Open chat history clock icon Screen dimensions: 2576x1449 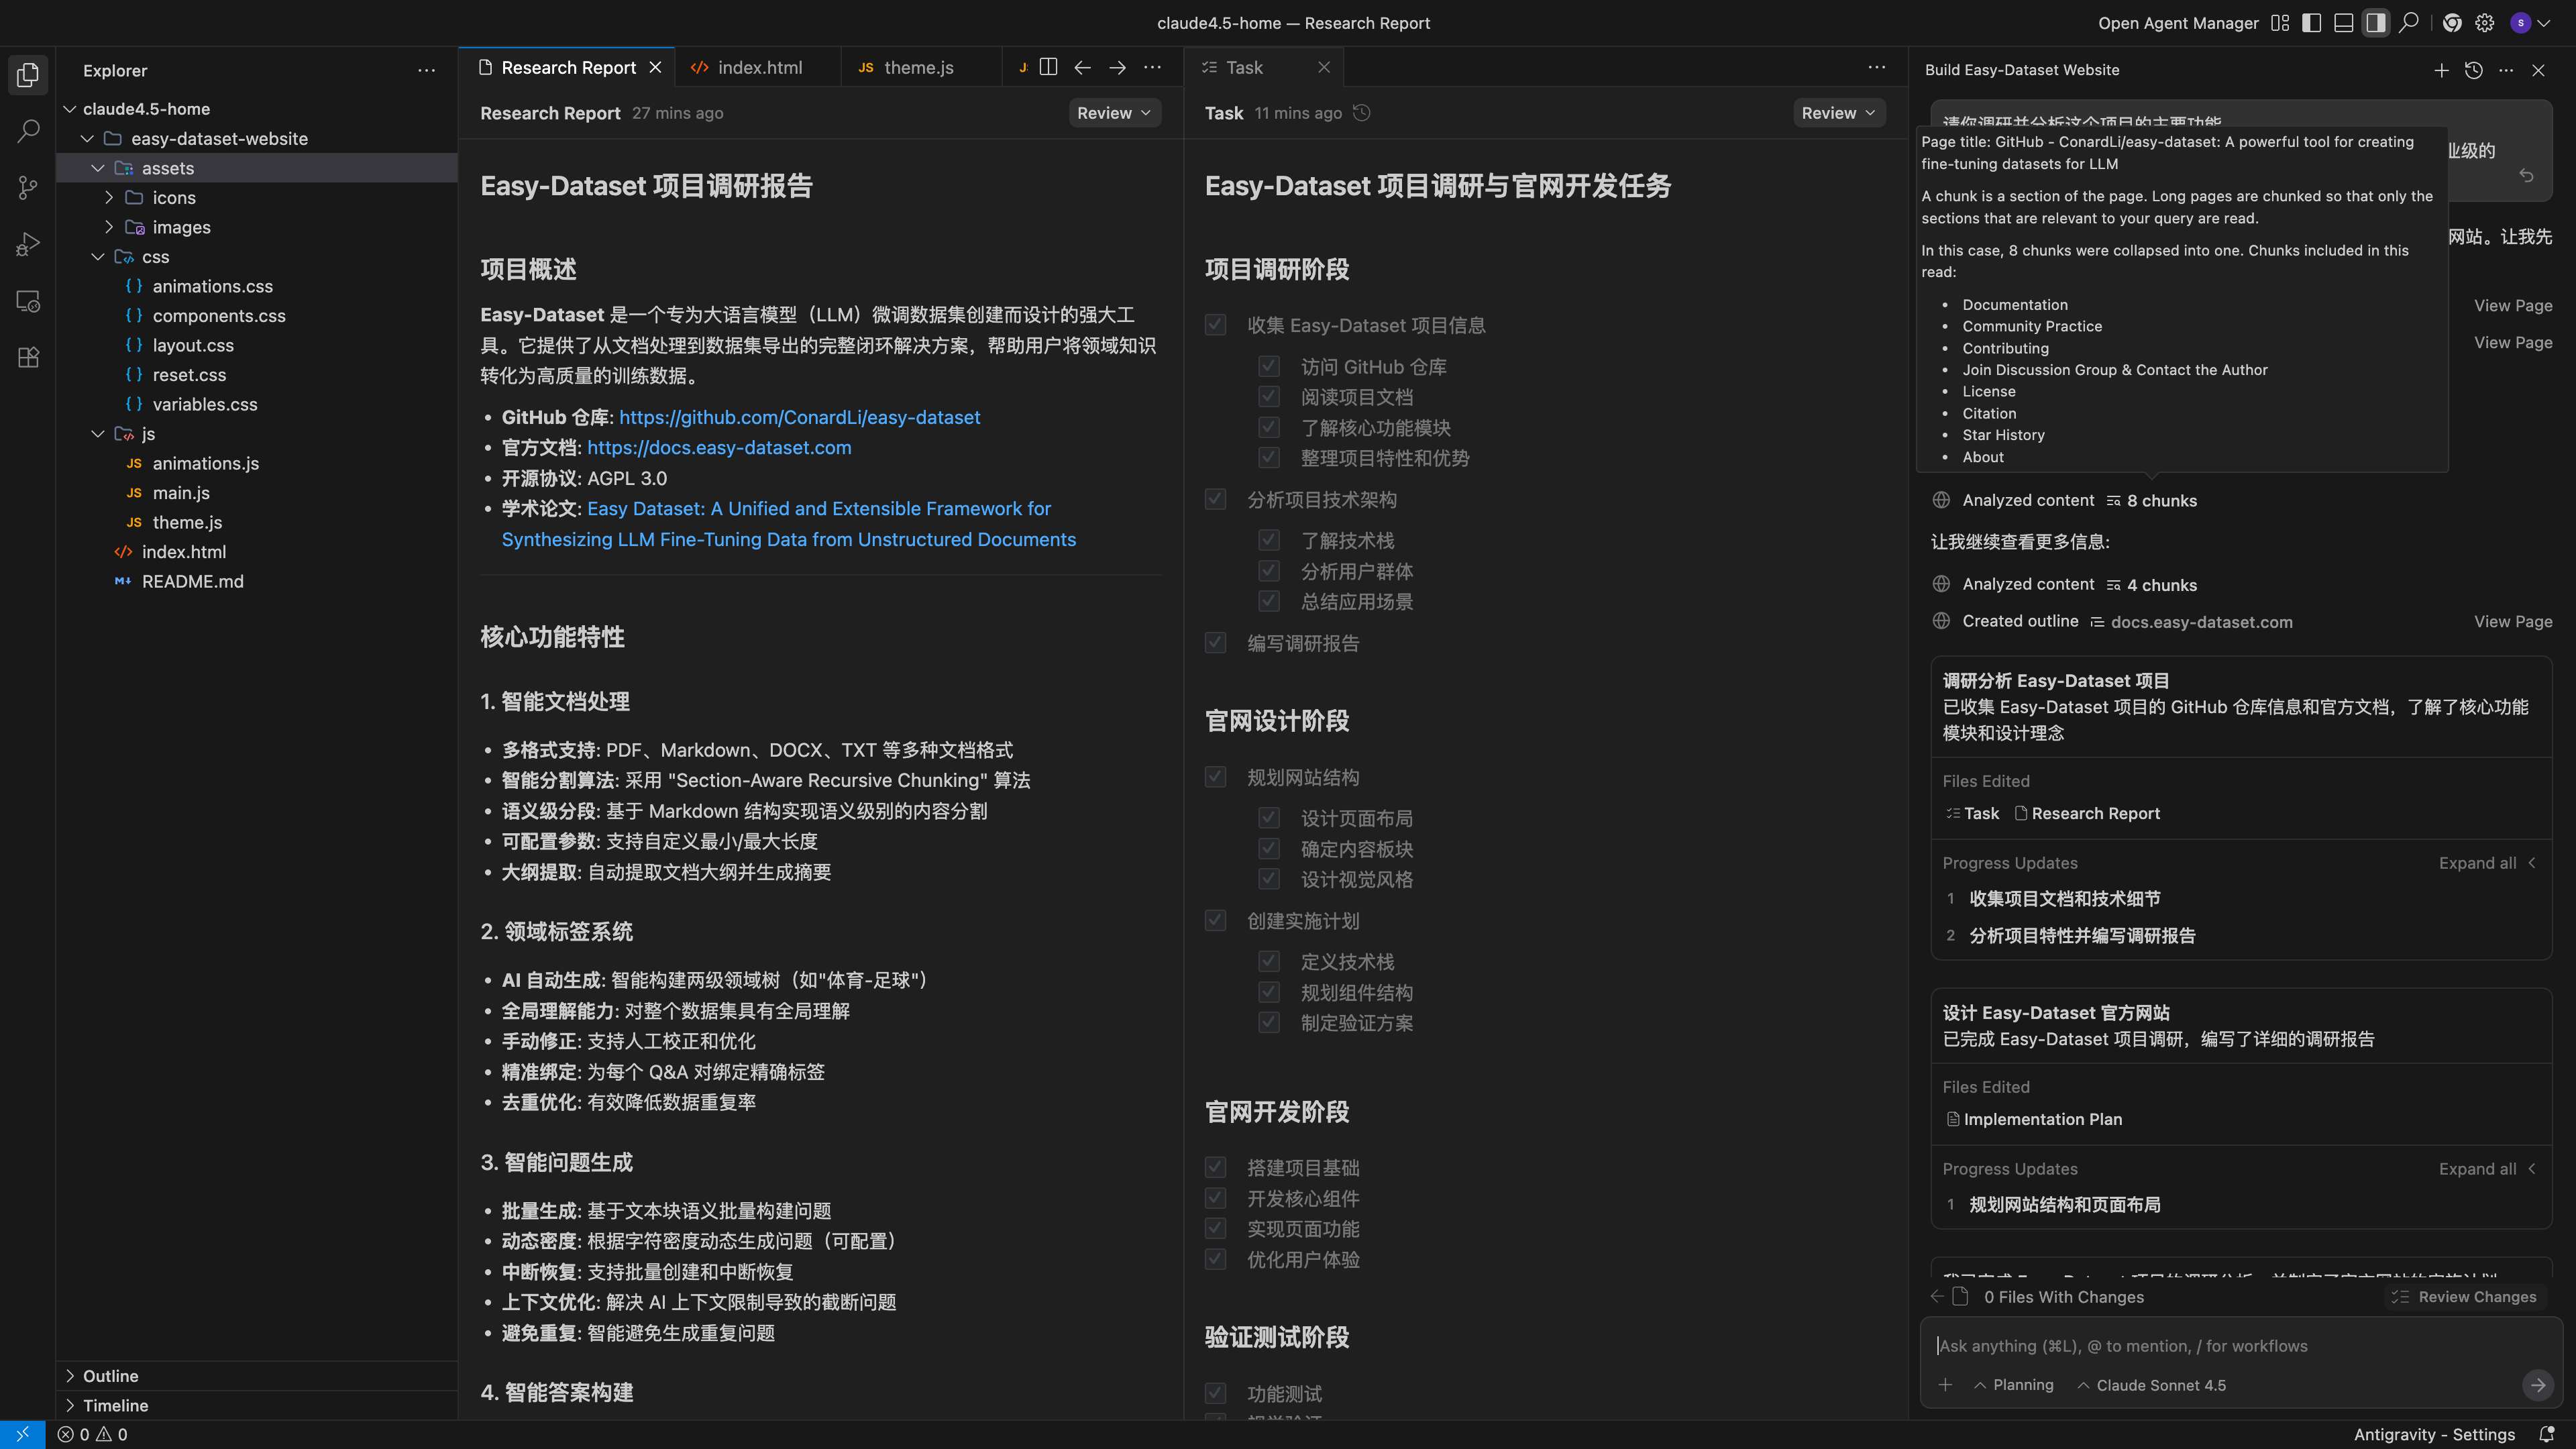pos(2473,70)
